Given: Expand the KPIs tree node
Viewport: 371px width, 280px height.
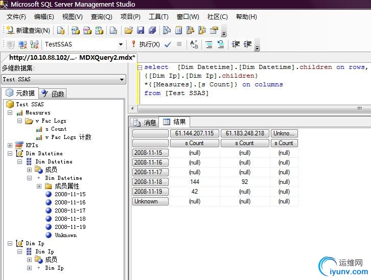Looking at the screenshot, I should [10, 145].
